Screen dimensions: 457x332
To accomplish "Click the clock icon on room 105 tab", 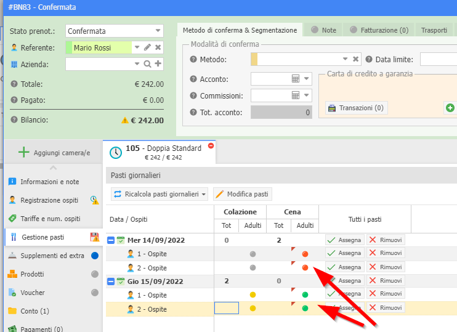I will click(116, 153).
